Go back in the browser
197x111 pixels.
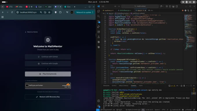tap(3, 12)
